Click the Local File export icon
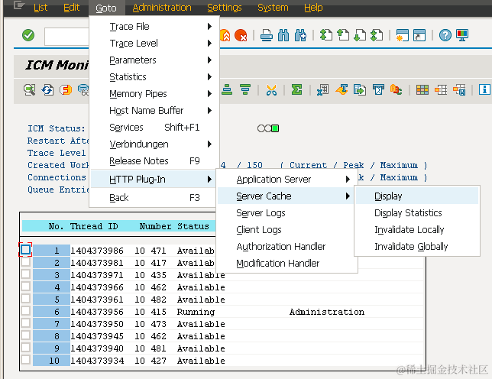This screenshot has height=379, width=492. tap(360, 89)
